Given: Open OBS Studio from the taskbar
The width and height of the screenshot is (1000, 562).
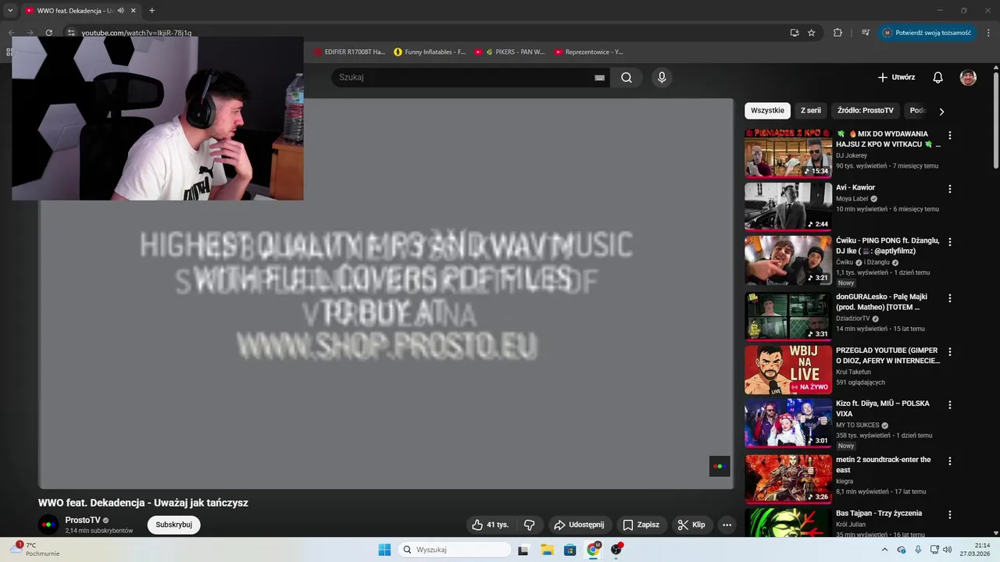Looking at the screenshot, I should click(x=616, y=550).
